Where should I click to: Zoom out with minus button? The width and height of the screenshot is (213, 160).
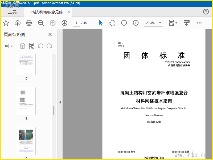(x=124, y=23)
